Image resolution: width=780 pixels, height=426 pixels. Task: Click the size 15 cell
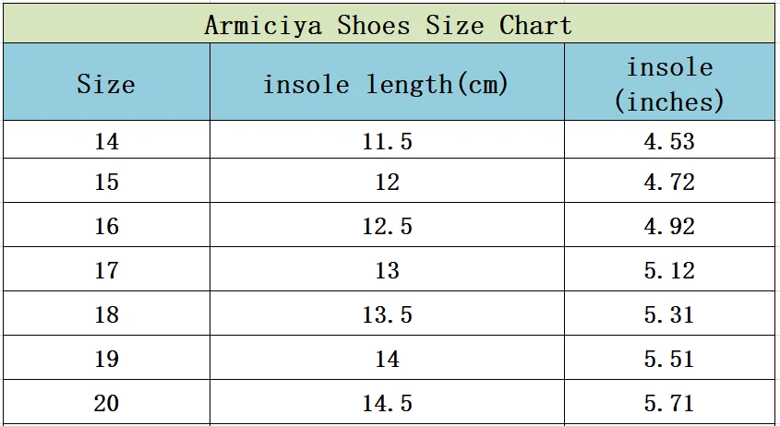tap(106, 182)
